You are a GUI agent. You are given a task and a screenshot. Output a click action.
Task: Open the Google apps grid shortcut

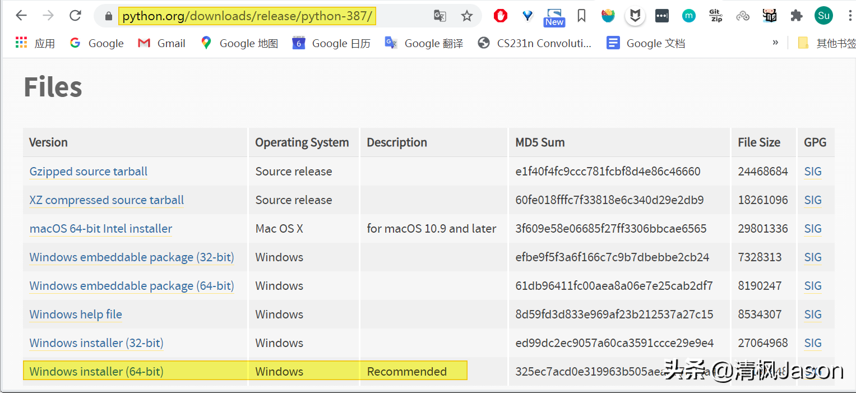pyautogui.click(x=21, y=43)
